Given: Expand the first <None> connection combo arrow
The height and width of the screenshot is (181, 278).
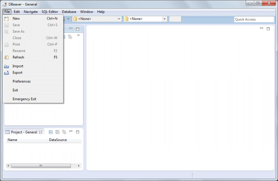Looking at the screenshot, I should pos(119,19).
